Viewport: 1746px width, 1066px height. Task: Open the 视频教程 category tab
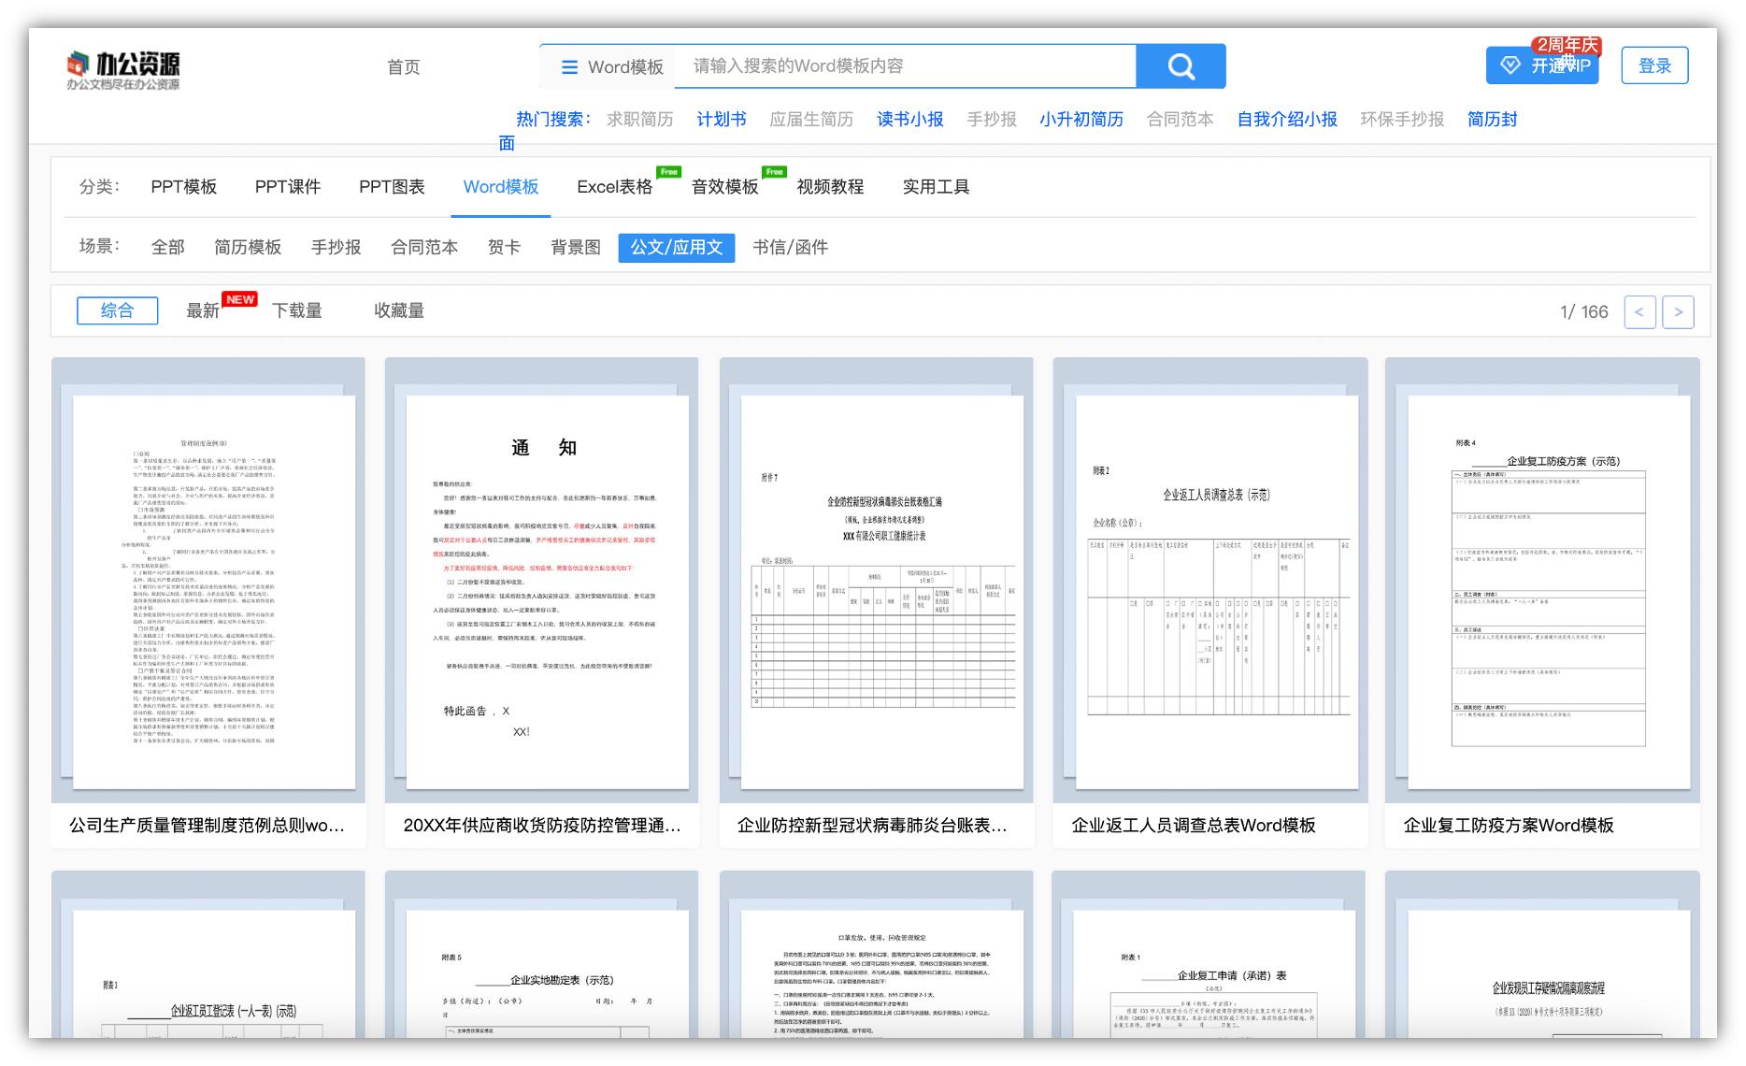[x=828, y=186]
